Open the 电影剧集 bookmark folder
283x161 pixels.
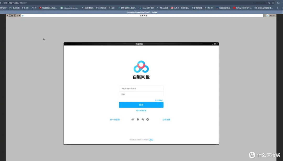click(197, 8)
